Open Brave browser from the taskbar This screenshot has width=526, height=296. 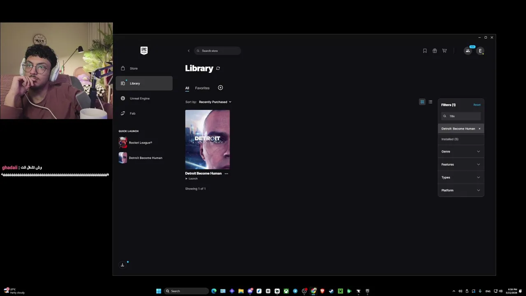[322, 291]
